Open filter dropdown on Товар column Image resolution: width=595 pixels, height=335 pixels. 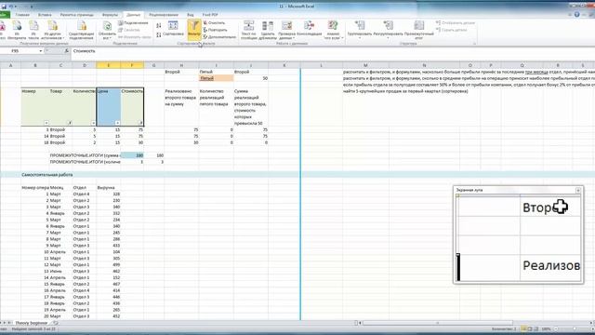click(x=70, y=123)
